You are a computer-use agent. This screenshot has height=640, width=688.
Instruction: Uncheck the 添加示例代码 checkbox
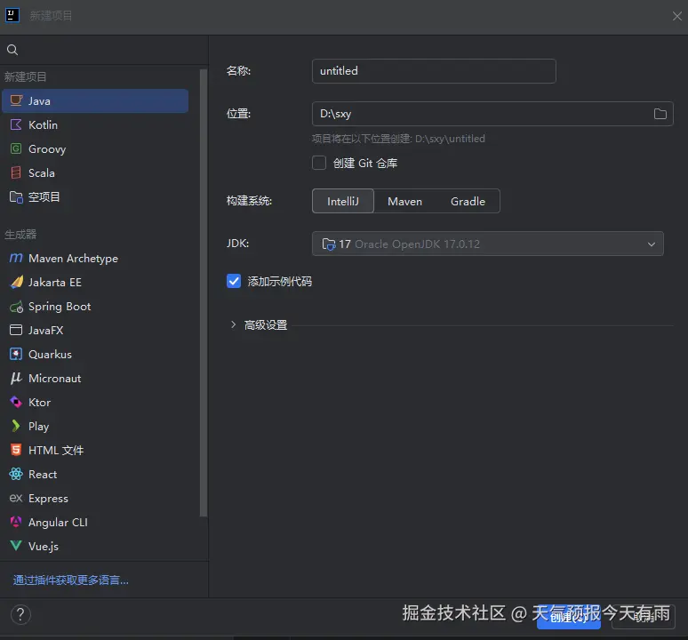coord(234,281)
